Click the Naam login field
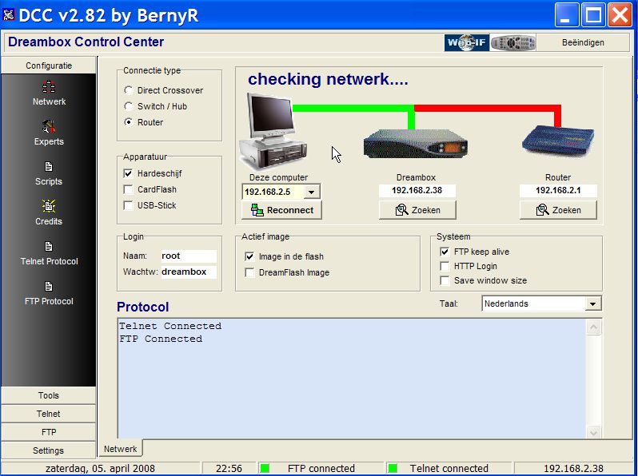The image size is (638, 476). click(189, 256)
